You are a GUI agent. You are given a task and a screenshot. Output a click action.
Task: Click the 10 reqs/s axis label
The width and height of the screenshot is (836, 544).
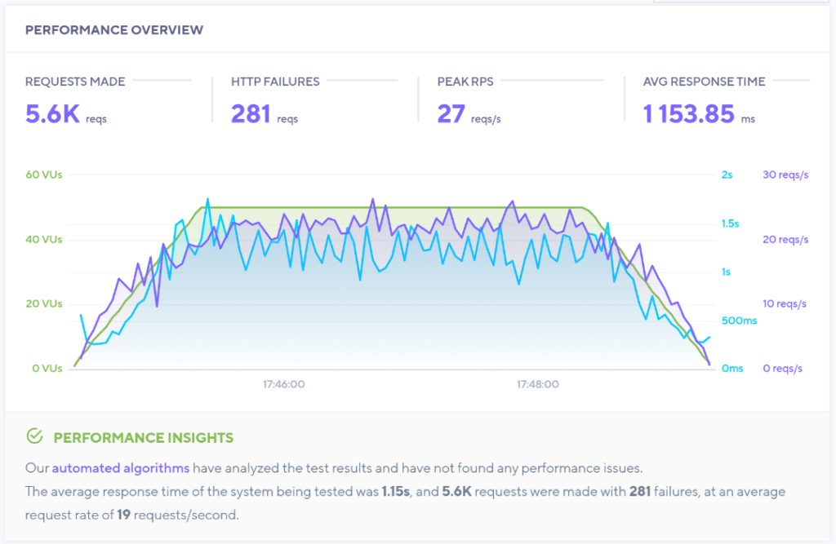pos(785,304)
